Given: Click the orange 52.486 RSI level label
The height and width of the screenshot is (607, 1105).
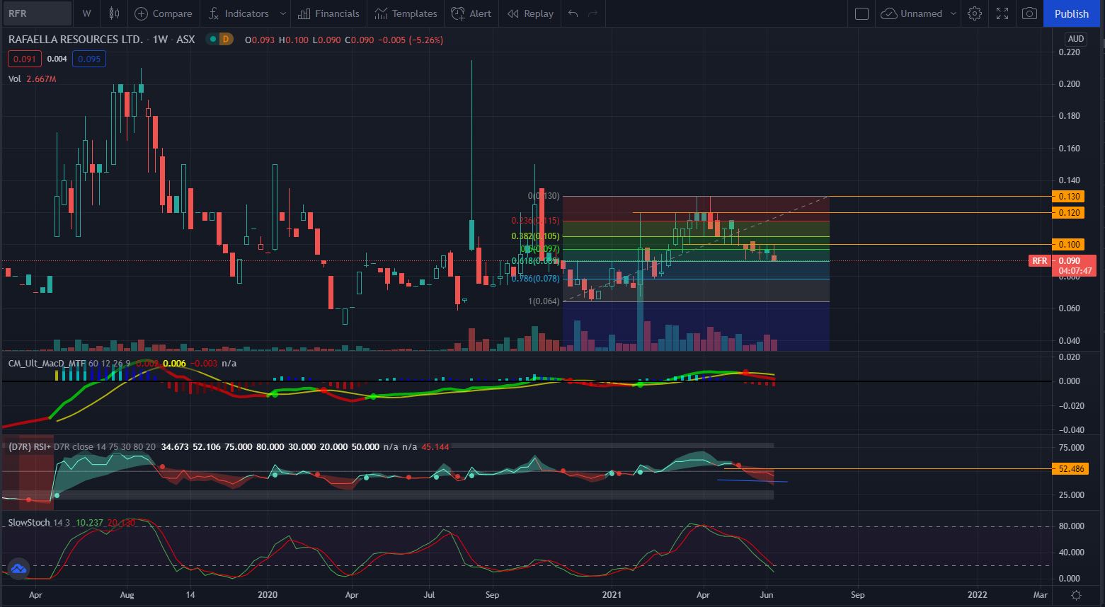Looking at the screenshot, I should (1069, 468).
